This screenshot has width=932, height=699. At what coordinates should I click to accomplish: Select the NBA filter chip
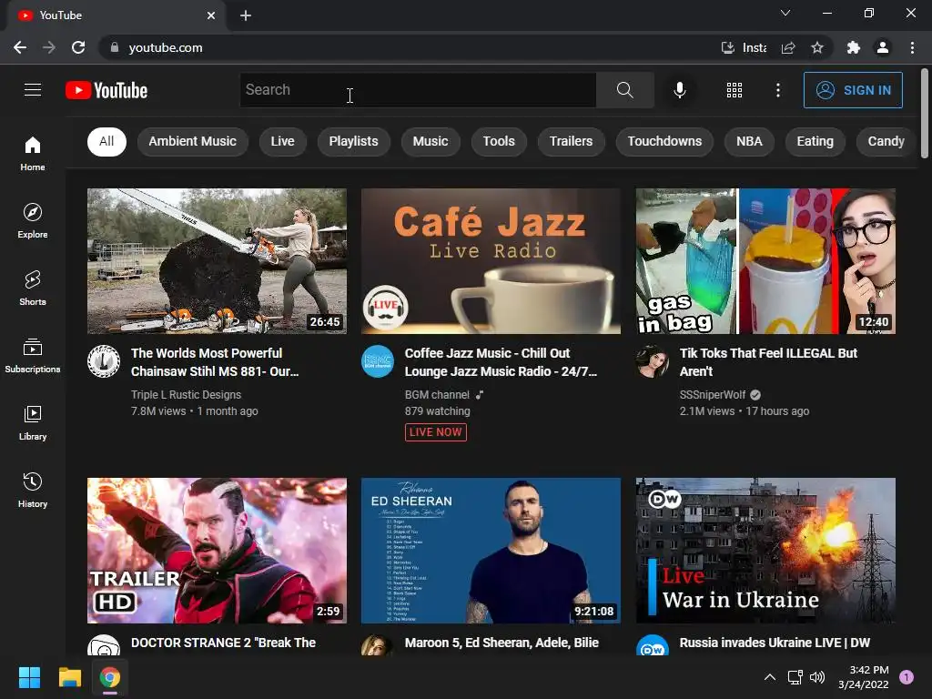[749, 141]
